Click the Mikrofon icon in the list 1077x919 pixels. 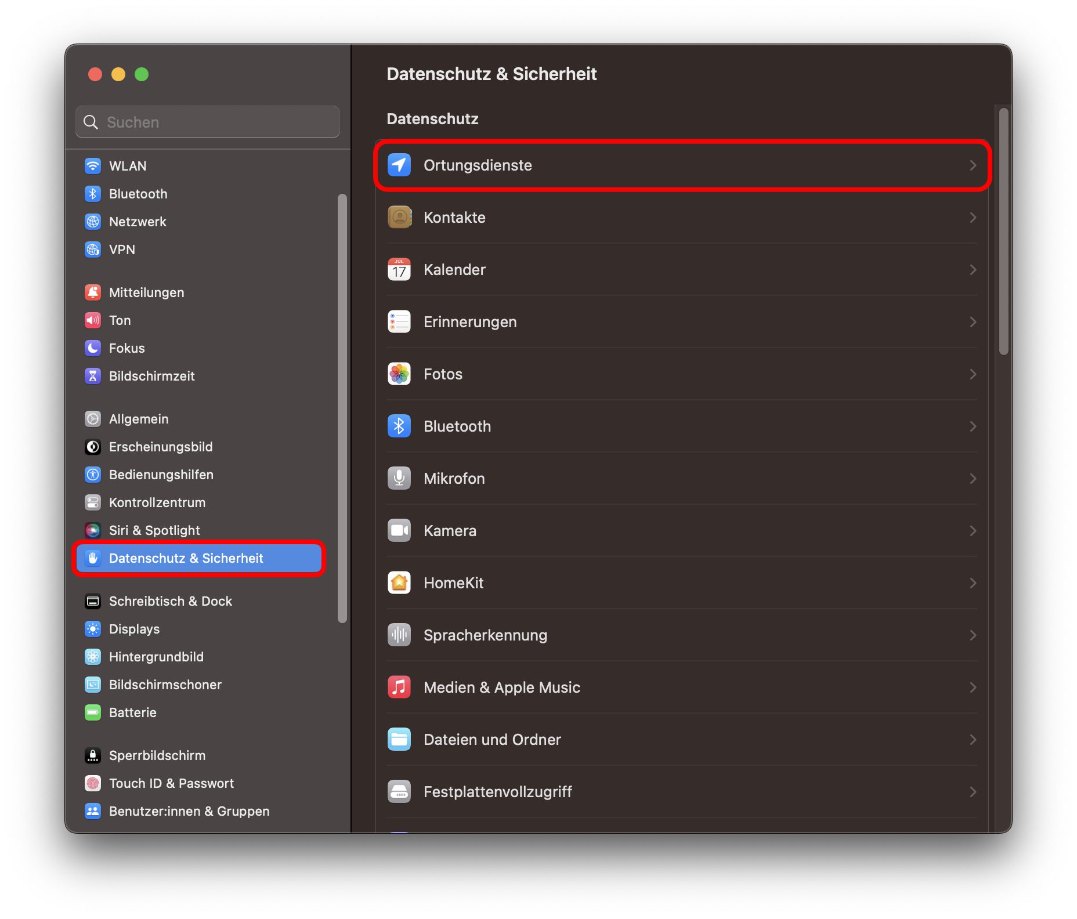399,479
